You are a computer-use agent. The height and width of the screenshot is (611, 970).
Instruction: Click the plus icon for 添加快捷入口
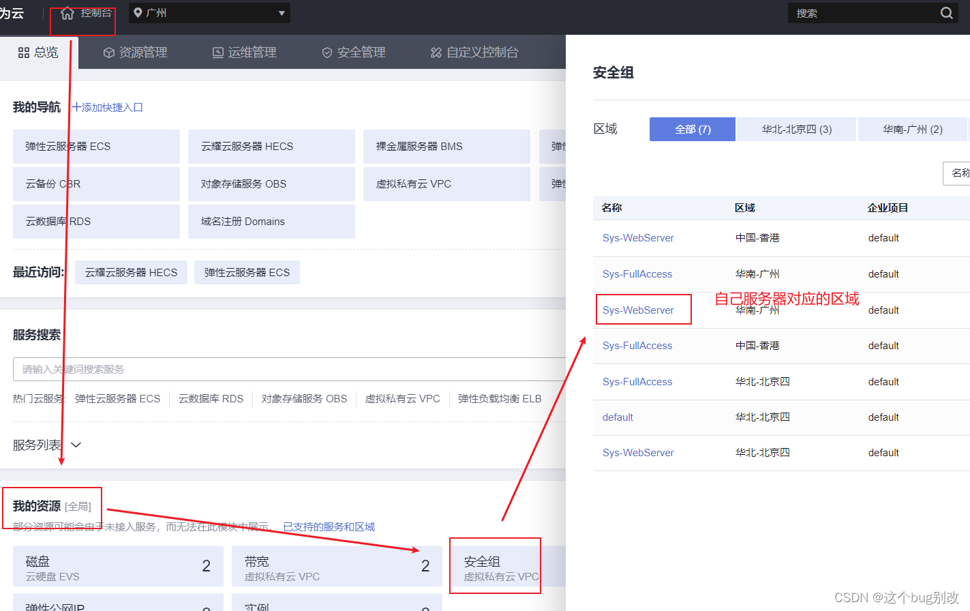(x=77, y=106)
